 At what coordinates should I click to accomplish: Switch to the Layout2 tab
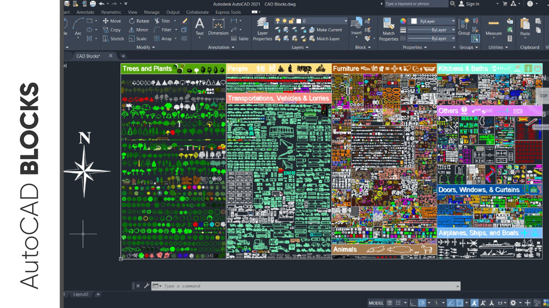[80, 294]
